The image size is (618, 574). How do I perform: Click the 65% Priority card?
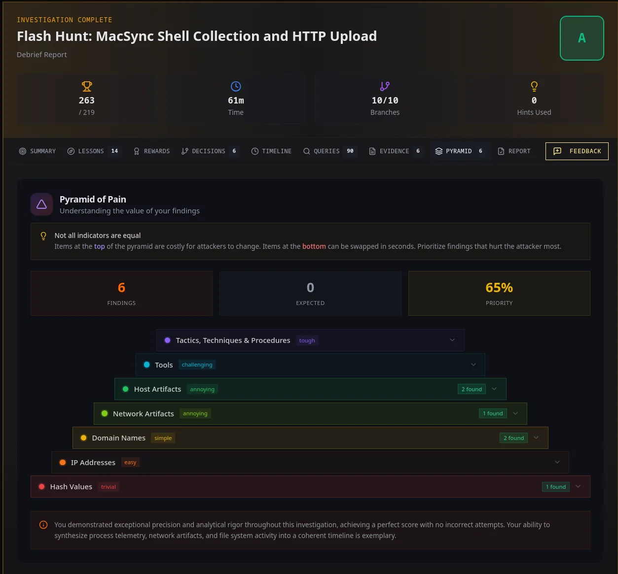[499, 293]
